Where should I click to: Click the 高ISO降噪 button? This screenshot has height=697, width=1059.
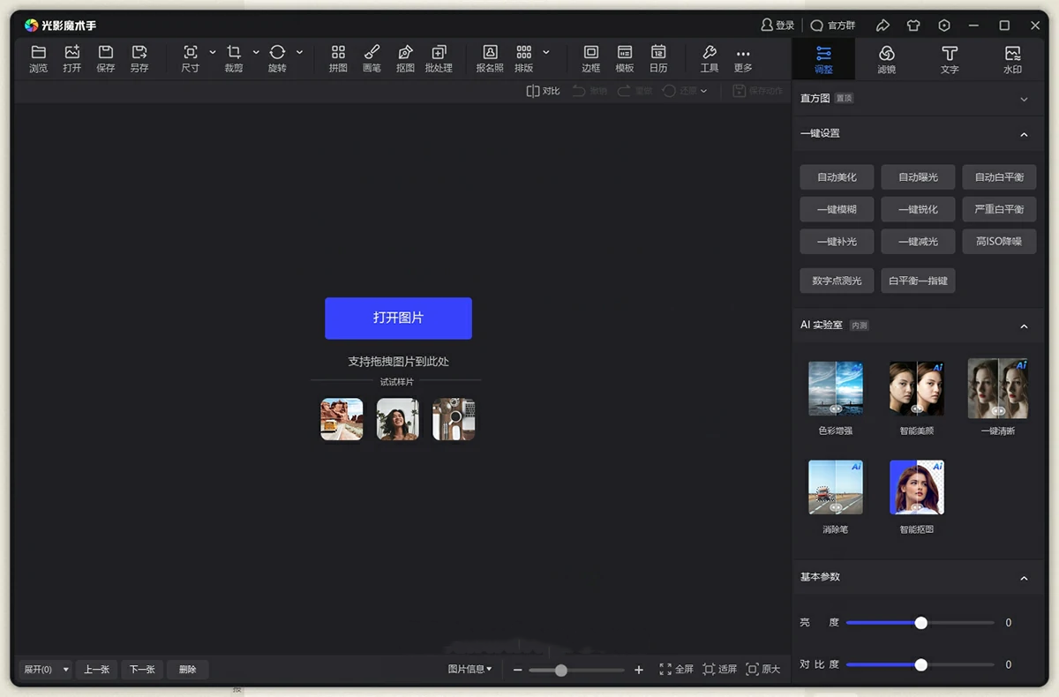(x=999, y=241)
